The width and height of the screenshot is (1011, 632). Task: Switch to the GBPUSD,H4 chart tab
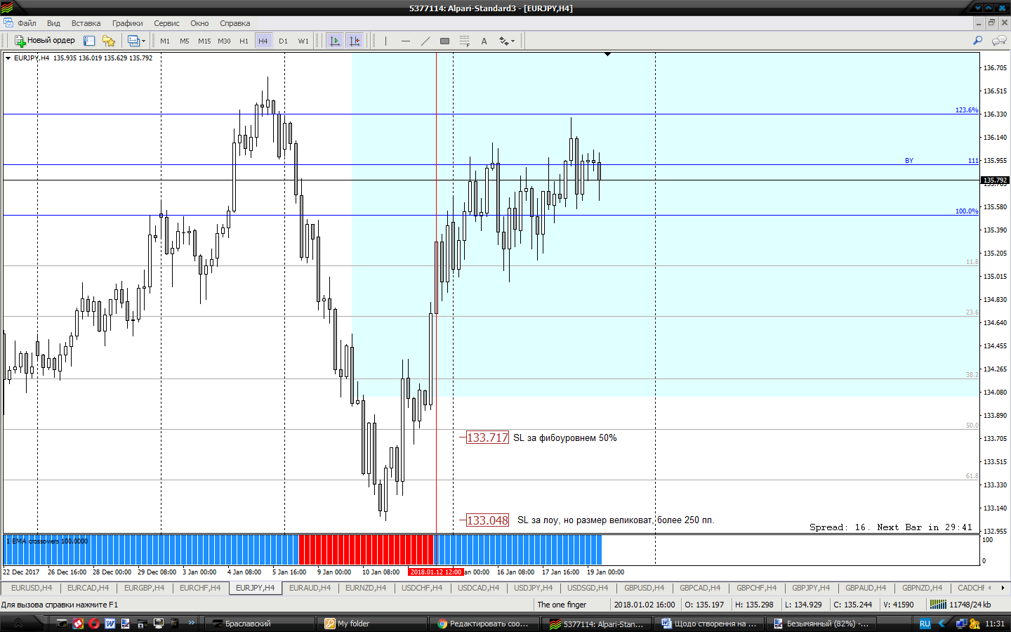[x=644, y=588]
